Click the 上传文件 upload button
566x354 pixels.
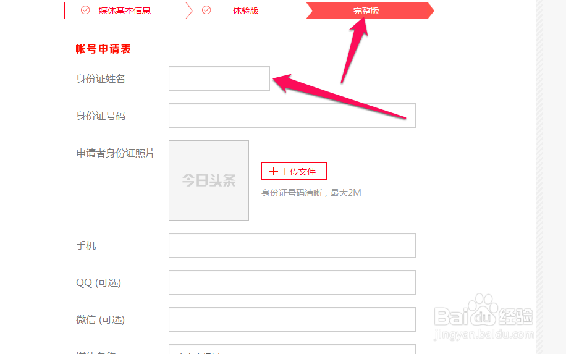coord(294,171)
